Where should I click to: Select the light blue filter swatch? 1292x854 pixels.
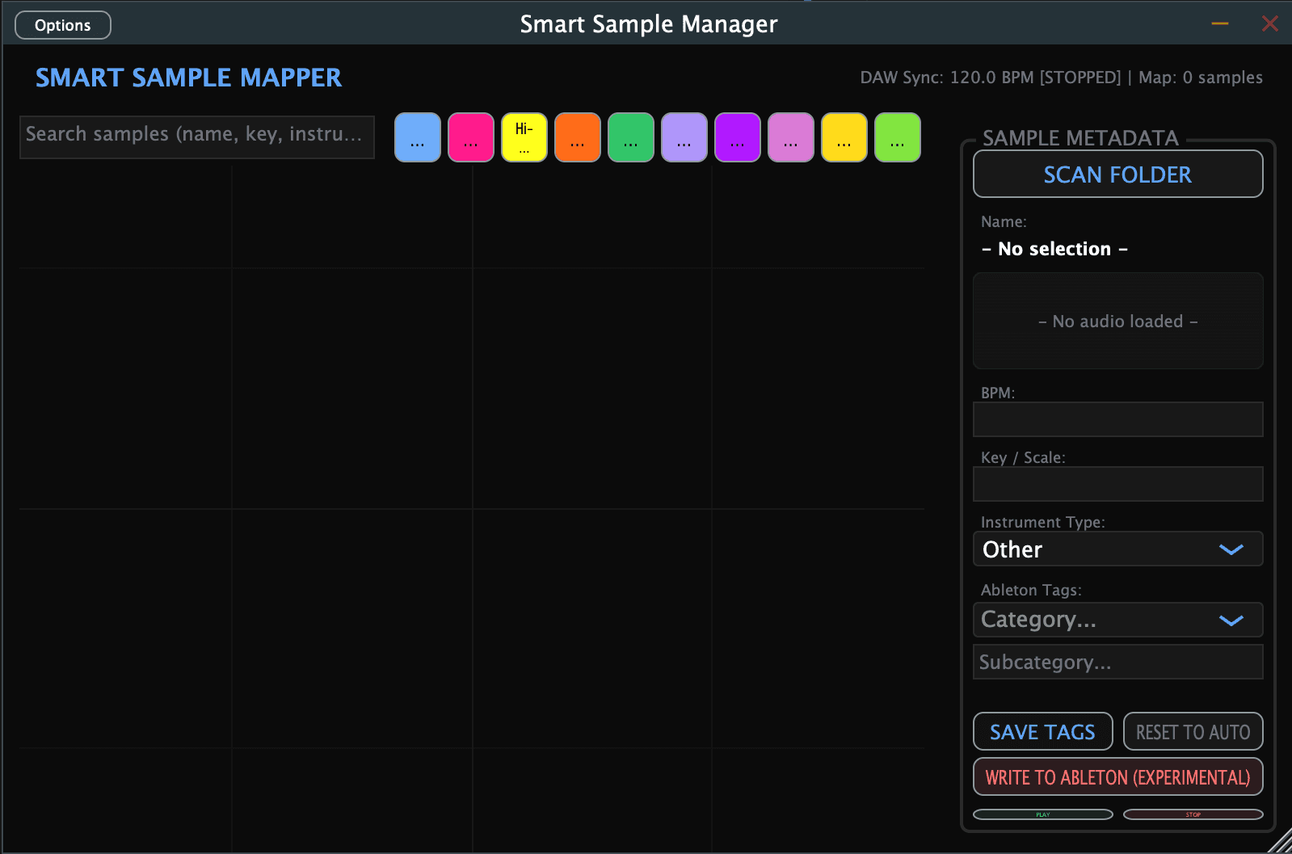418,137
